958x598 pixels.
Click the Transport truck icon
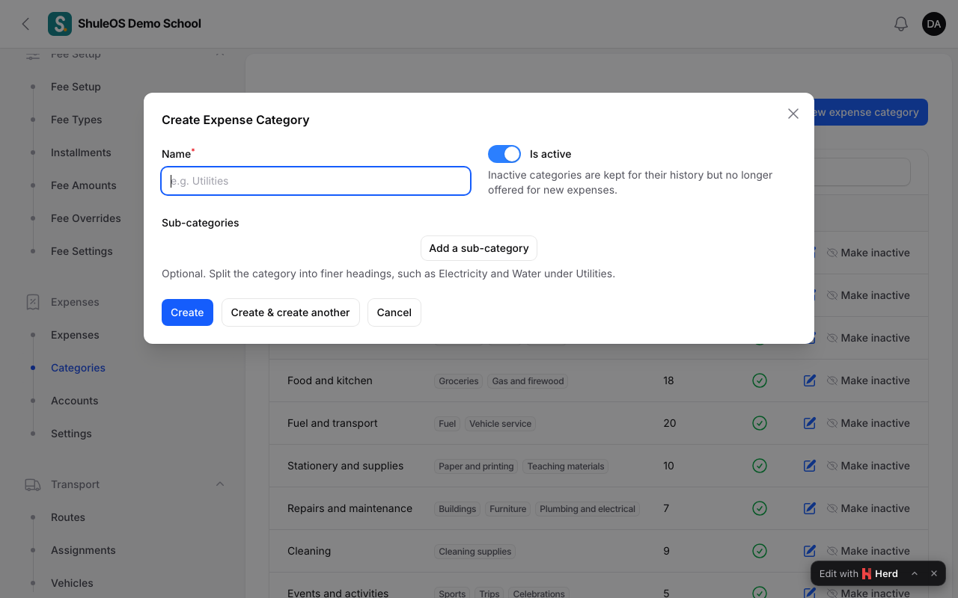click(33, 484)
